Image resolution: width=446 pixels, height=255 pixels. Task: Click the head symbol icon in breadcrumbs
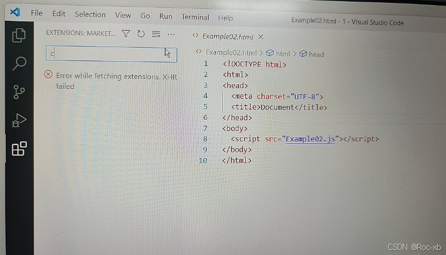point(303,53)
